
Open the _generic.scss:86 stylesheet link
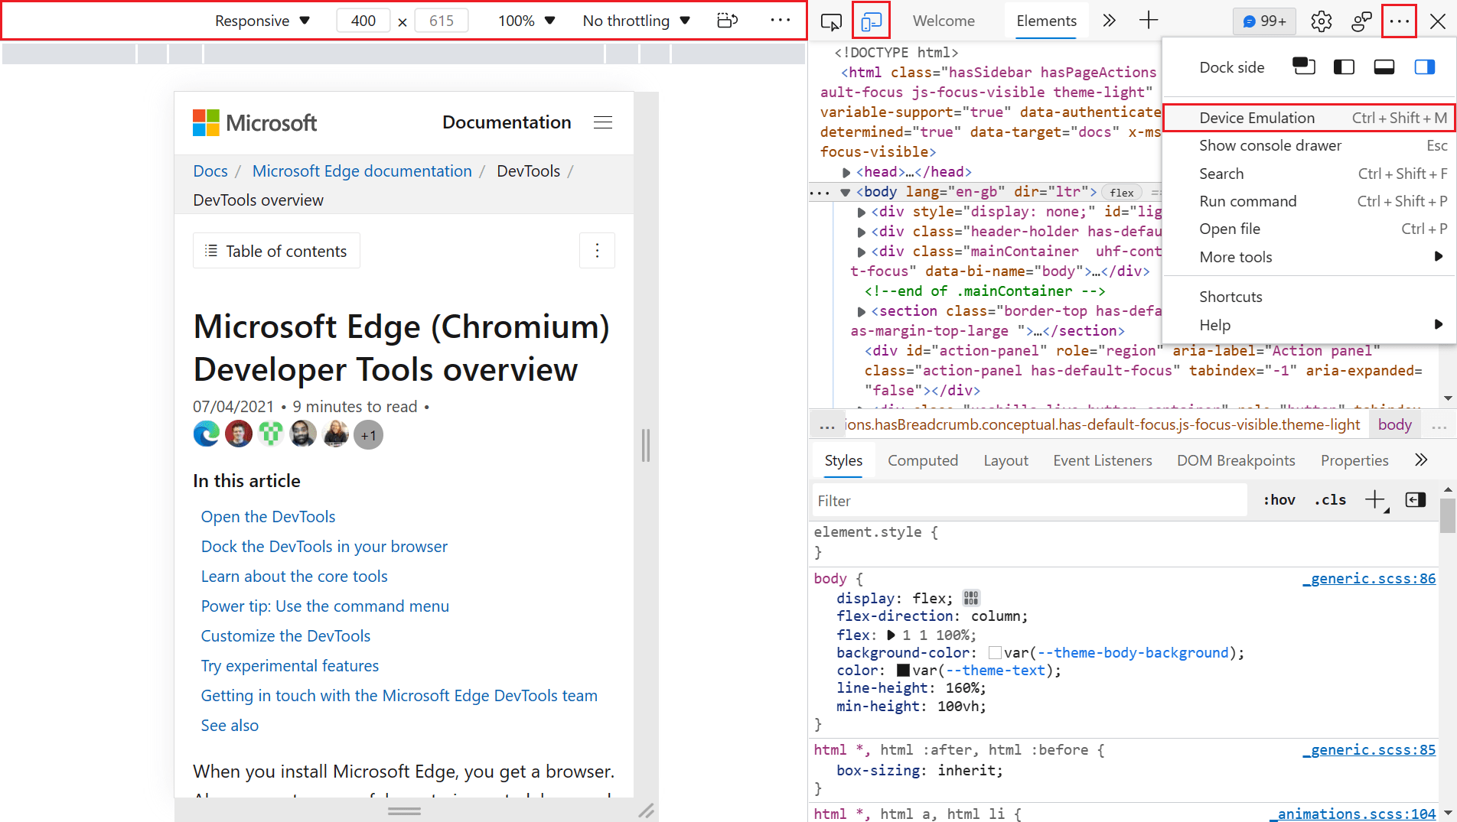pyautogui.click(x=1369, y=578)
